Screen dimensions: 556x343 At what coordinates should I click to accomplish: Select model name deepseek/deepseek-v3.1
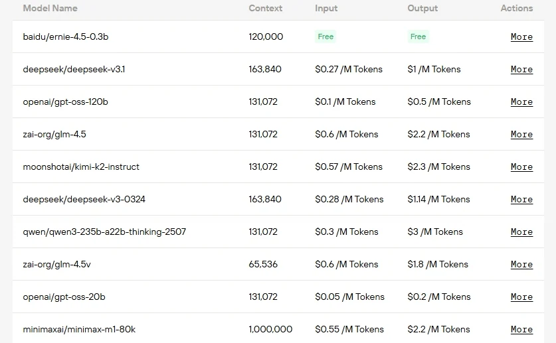[74, 69]
